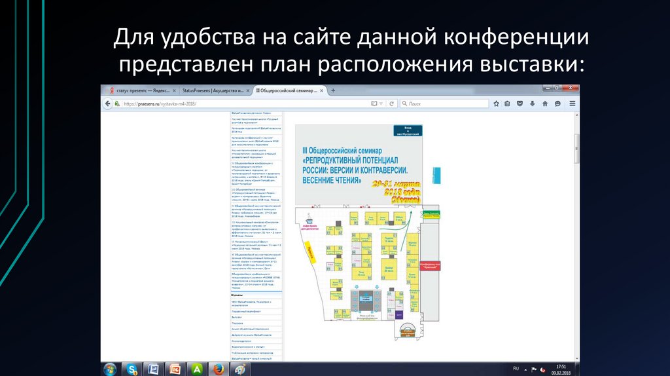Switch the RU input language indicator
The width and height of the screenshot is (670, 376).
point(516,369)
